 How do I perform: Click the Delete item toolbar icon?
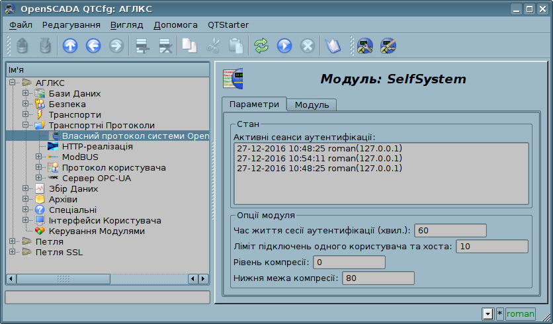pyautogui.click(x=165, y=46)
